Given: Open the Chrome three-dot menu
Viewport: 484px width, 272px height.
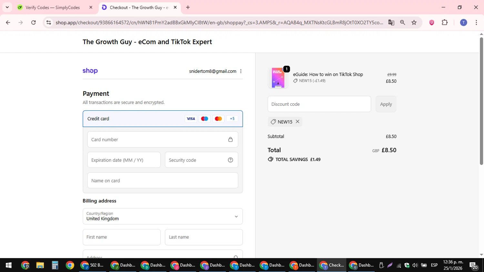Looking at the screenshot, I should [x=476, y=23].
